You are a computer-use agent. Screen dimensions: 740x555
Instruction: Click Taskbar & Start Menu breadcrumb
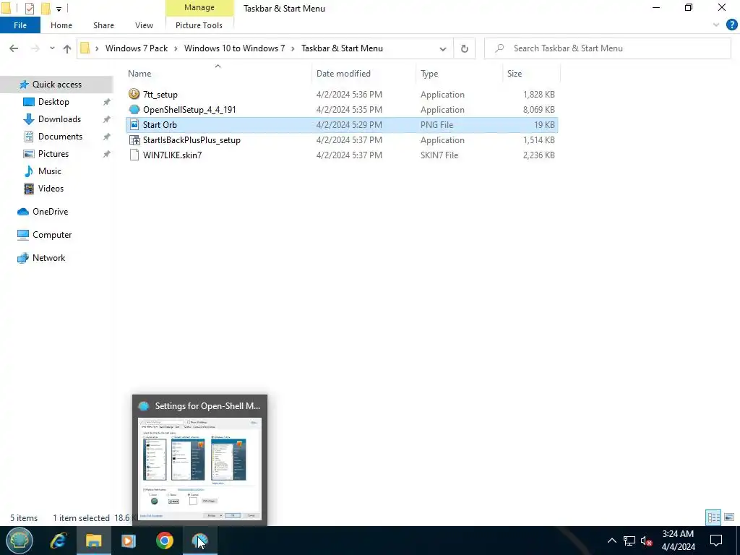342,48
